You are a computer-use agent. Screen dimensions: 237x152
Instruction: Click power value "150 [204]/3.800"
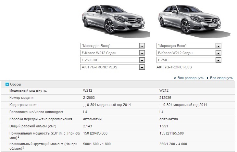pyautogui.click(x=95, y=133)
